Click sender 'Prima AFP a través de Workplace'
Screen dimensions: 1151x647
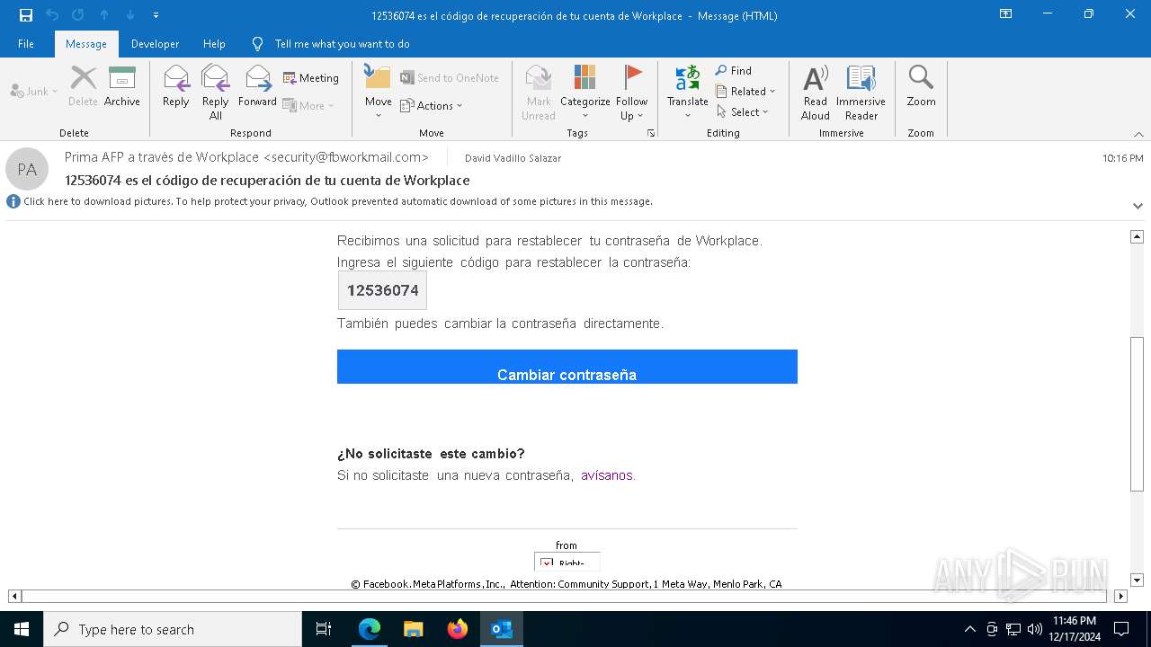point(246,157)
